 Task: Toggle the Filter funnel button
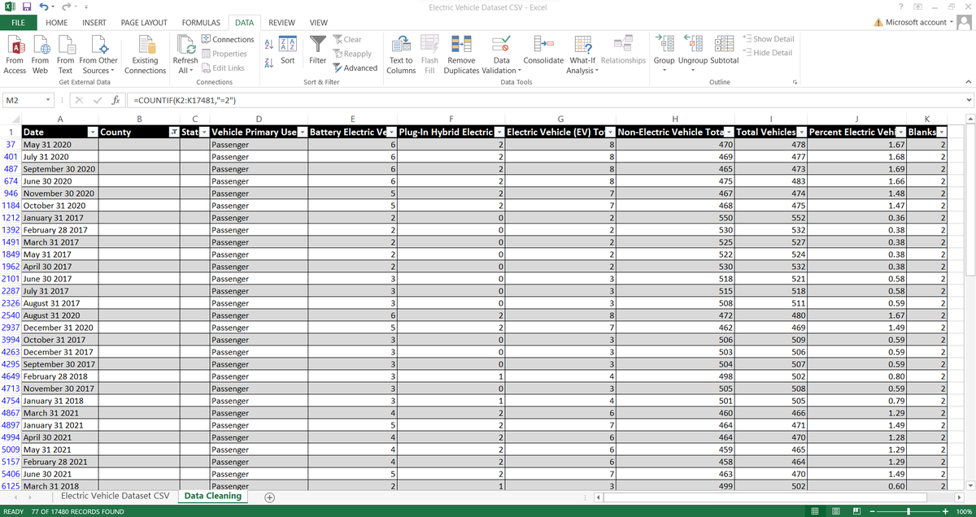pyautogui.click(x=318, y=50)
